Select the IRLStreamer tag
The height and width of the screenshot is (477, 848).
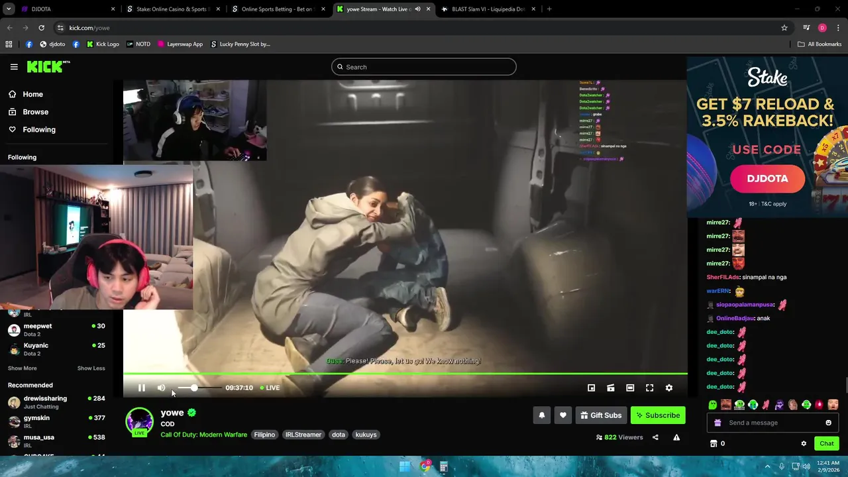[x=303, y=435]
